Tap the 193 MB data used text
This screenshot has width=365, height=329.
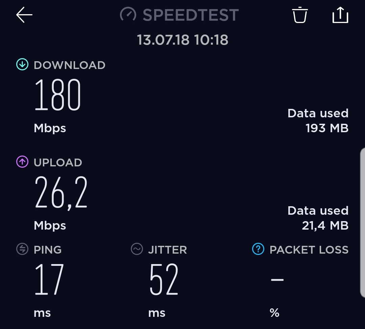click(327, 128)
